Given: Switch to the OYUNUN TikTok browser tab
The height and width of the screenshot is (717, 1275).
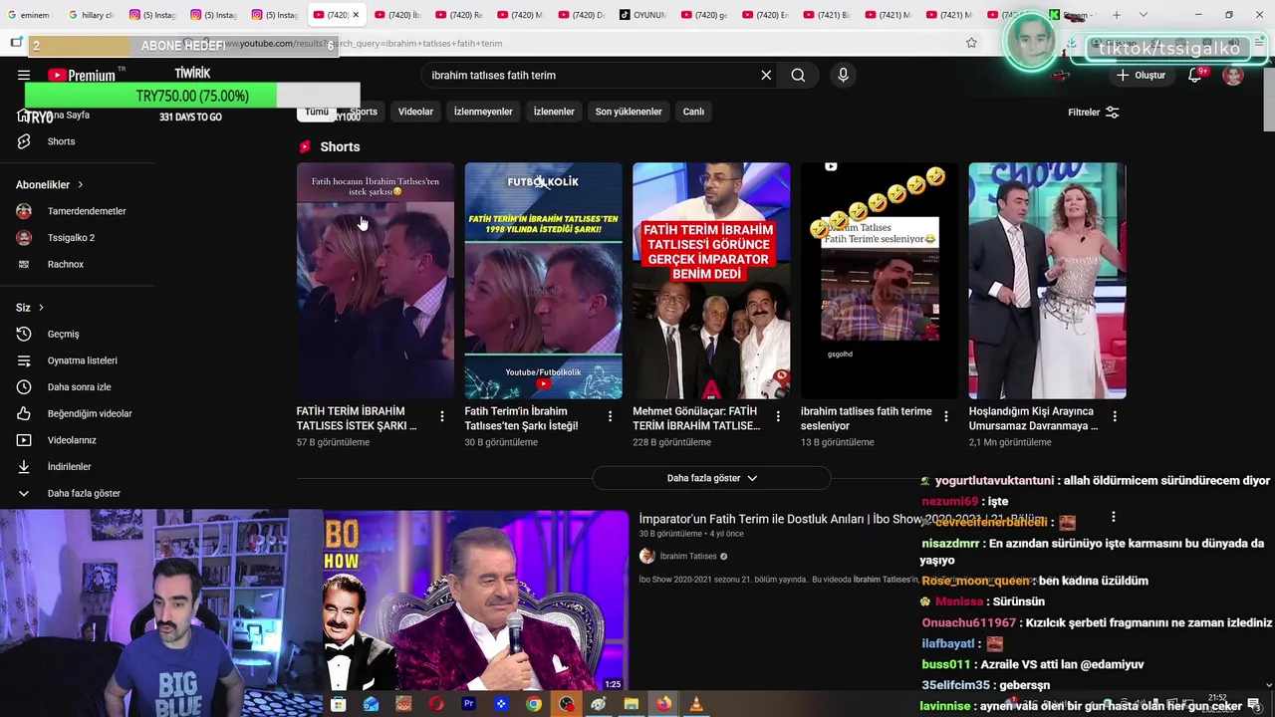Looking at the screenshot, I should (643, 15).
